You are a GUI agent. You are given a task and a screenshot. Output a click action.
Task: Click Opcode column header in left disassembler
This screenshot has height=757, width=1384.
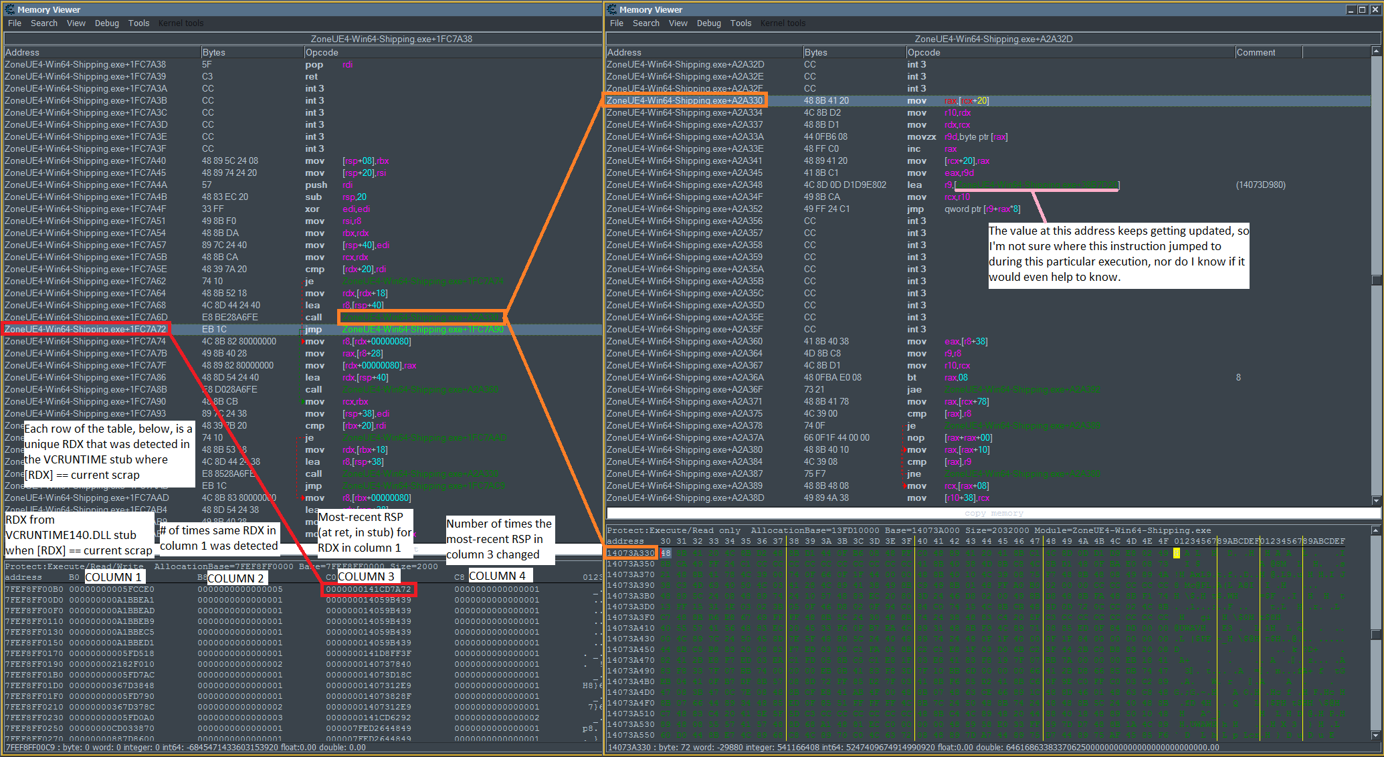click(452, 52)
